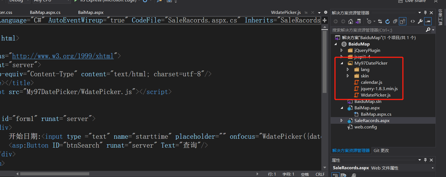446x177 pixels.
Task: Click the CRLF line ending indicator
Action: click(x=320, y=174)
